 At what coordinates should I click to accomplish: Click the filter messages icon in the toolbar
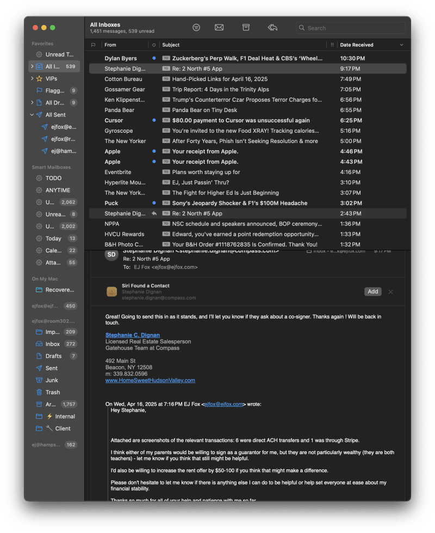196,27
